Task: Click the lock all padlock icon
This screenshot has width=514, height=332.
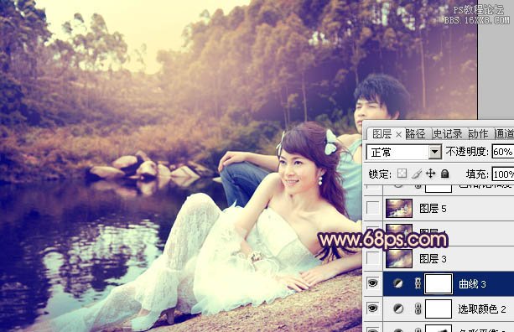Action: pyautogui.click(x=445, y=174)
